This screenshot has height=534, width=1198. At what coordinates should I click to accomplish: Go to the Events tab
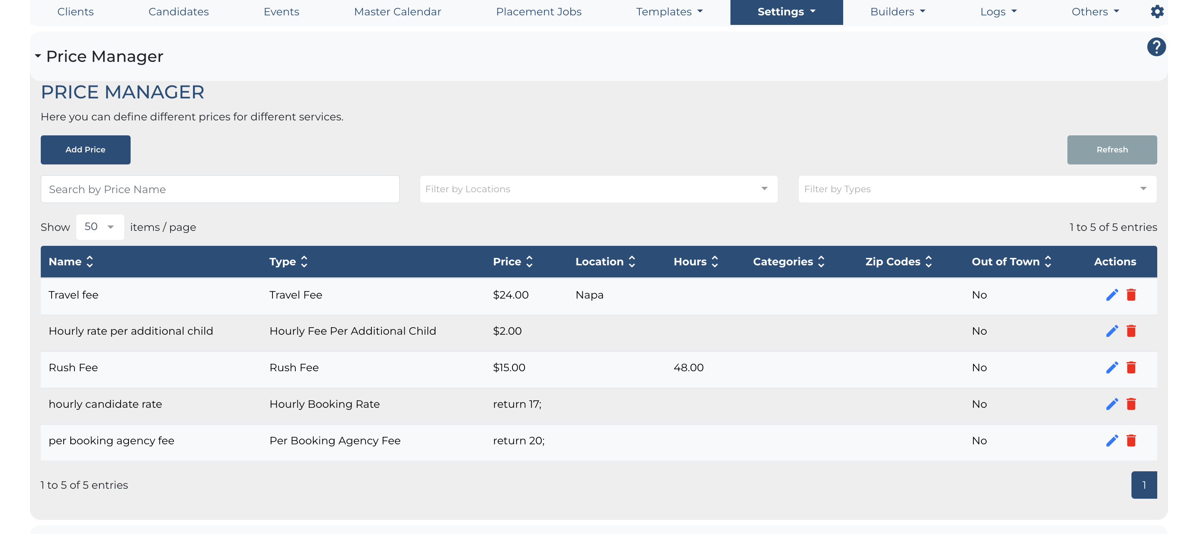click(x=281, y=12)
